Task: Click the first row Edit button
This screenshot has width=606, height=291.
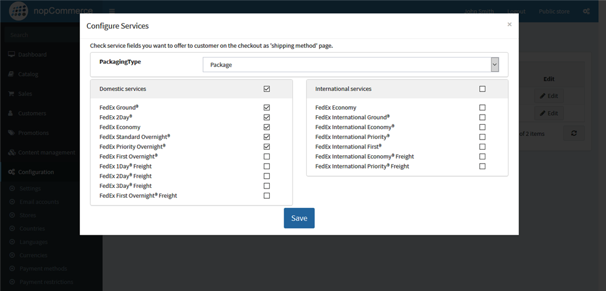Action: tap(549, 96)
